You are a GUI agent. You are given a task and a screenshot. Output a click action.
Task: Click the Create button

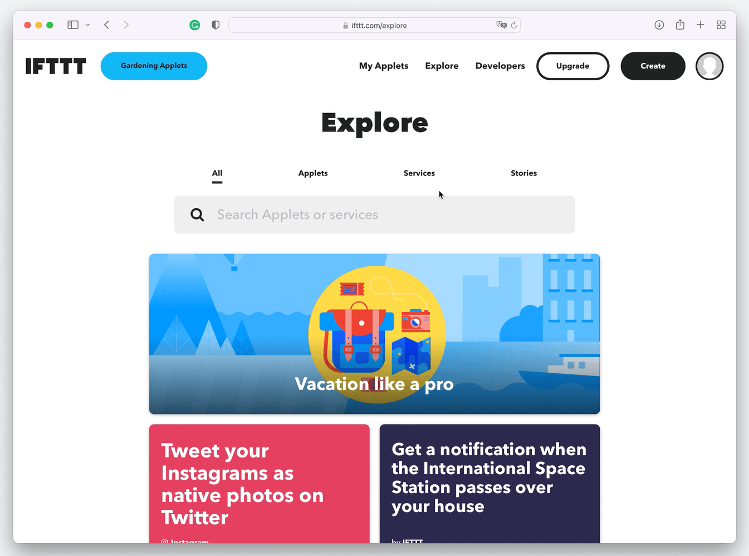[653, 66]
